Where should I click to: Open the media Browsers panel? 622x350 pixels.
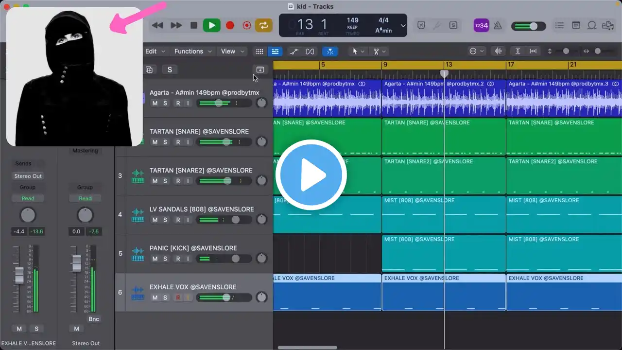pyautogui.click(x=608, y=25)
